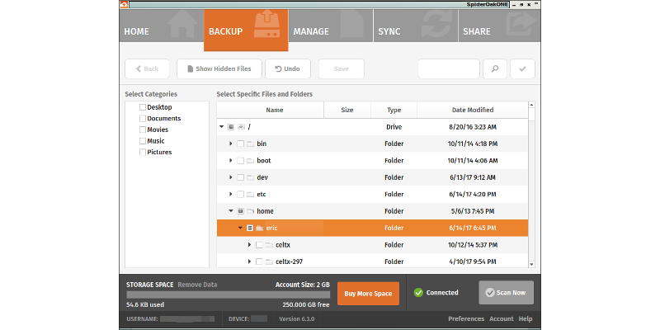Click inside the search text field
Screen dimensions: 660x330
pos(448,69)
